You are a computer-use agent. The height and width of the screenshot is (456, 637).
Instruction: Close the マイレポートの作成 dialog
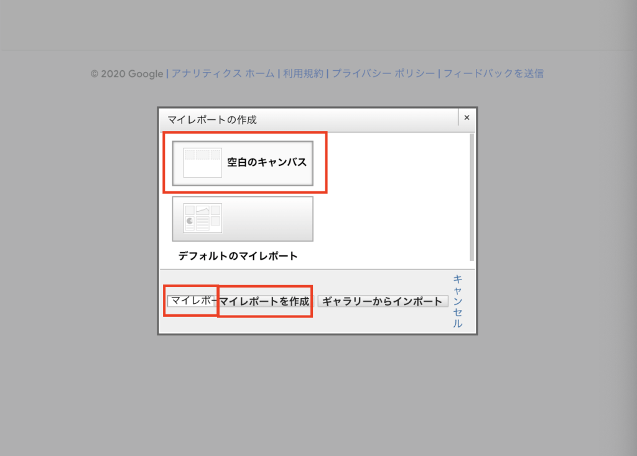pos(467,117)
